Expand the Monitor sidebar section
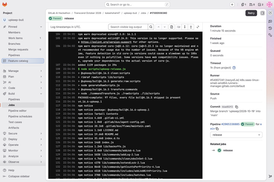Image resolution: width=274 pixels, height=182 pixels. 41,150
